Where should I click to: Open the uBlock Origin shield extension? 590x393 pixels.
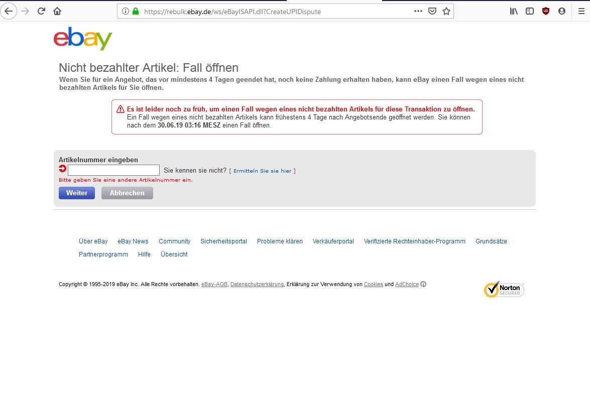546,11
